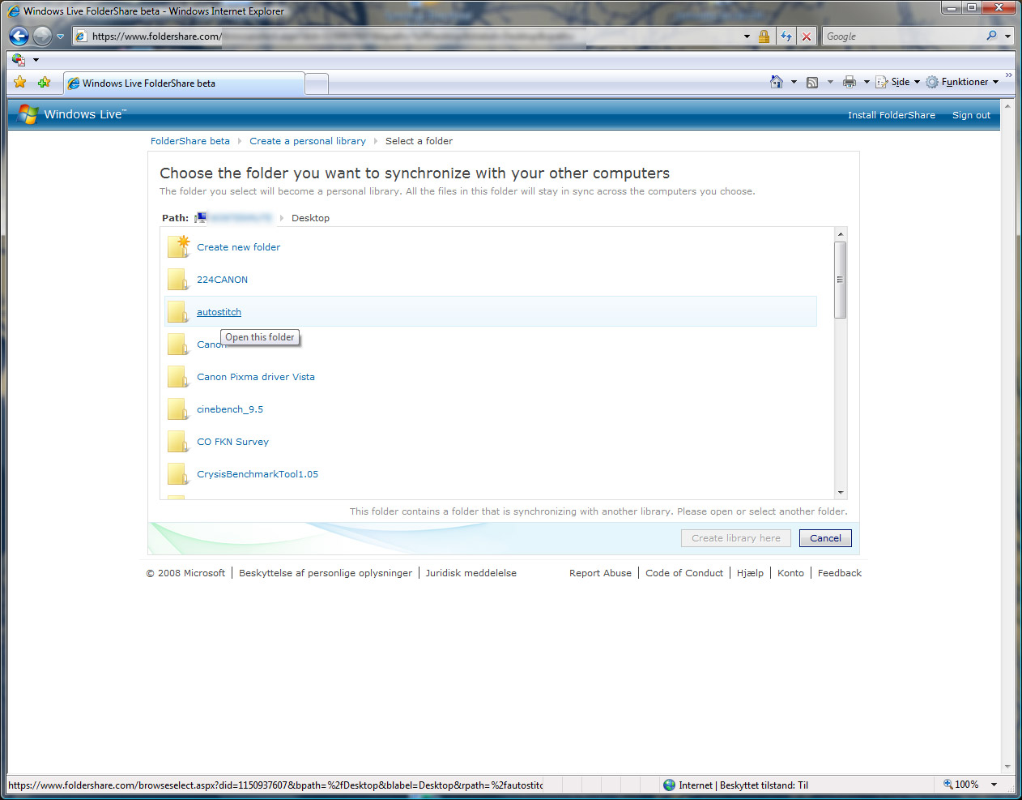Click the Sign out link

point(971,115)
